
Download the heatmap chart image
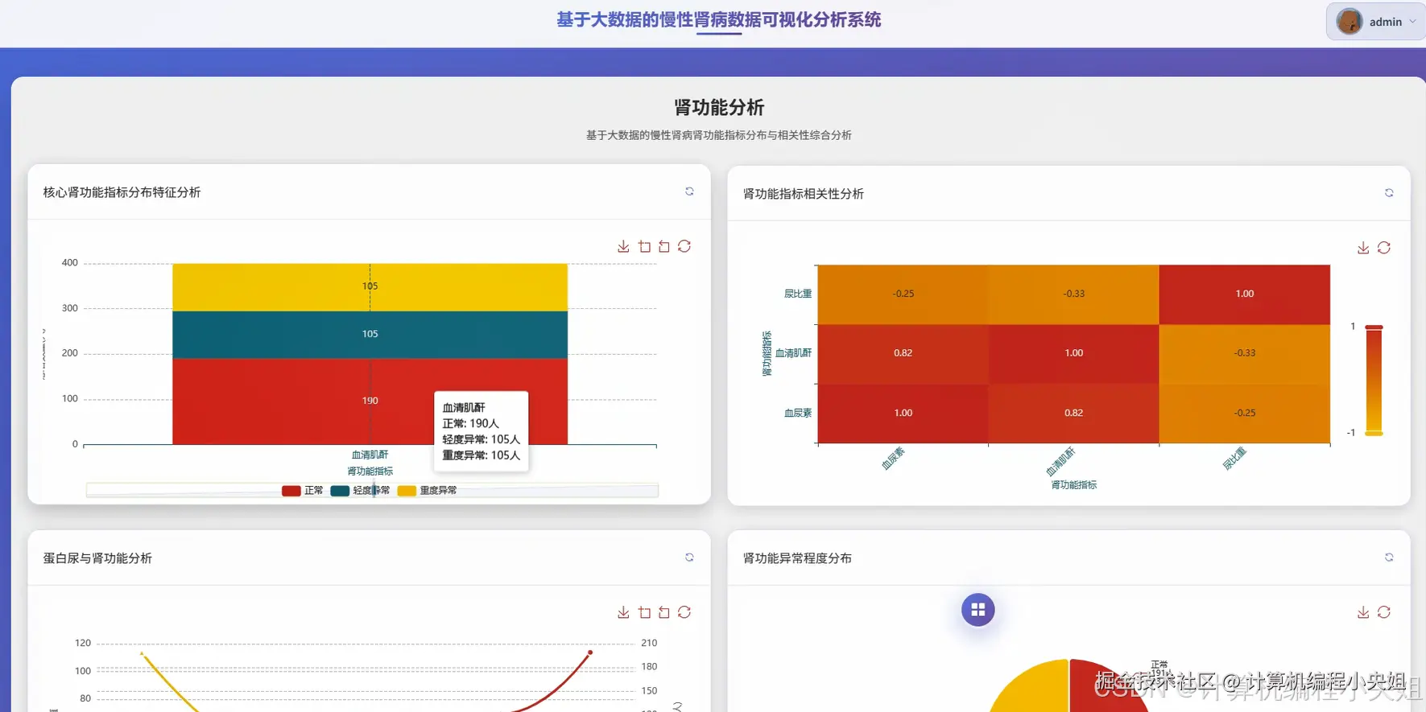pyautogui.click(x=1363, y=248)
